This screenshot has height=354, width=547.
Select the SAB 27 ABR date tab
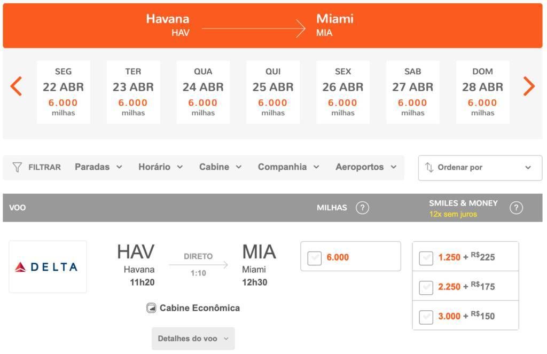413,92
